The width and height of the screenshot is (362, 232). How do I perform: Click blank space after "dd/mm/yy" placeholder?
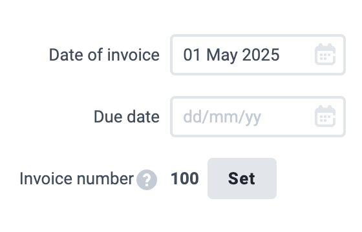[288, 117]
